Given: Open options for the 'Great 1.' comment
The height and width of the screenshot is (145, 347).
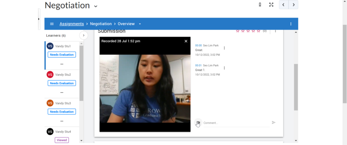Looking at the screenshot, I should coord(224,68).
